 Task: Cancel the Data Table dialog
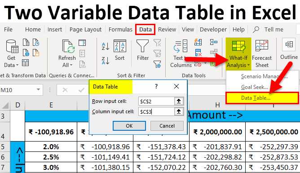pyautogui.click(x=167, y=126)
